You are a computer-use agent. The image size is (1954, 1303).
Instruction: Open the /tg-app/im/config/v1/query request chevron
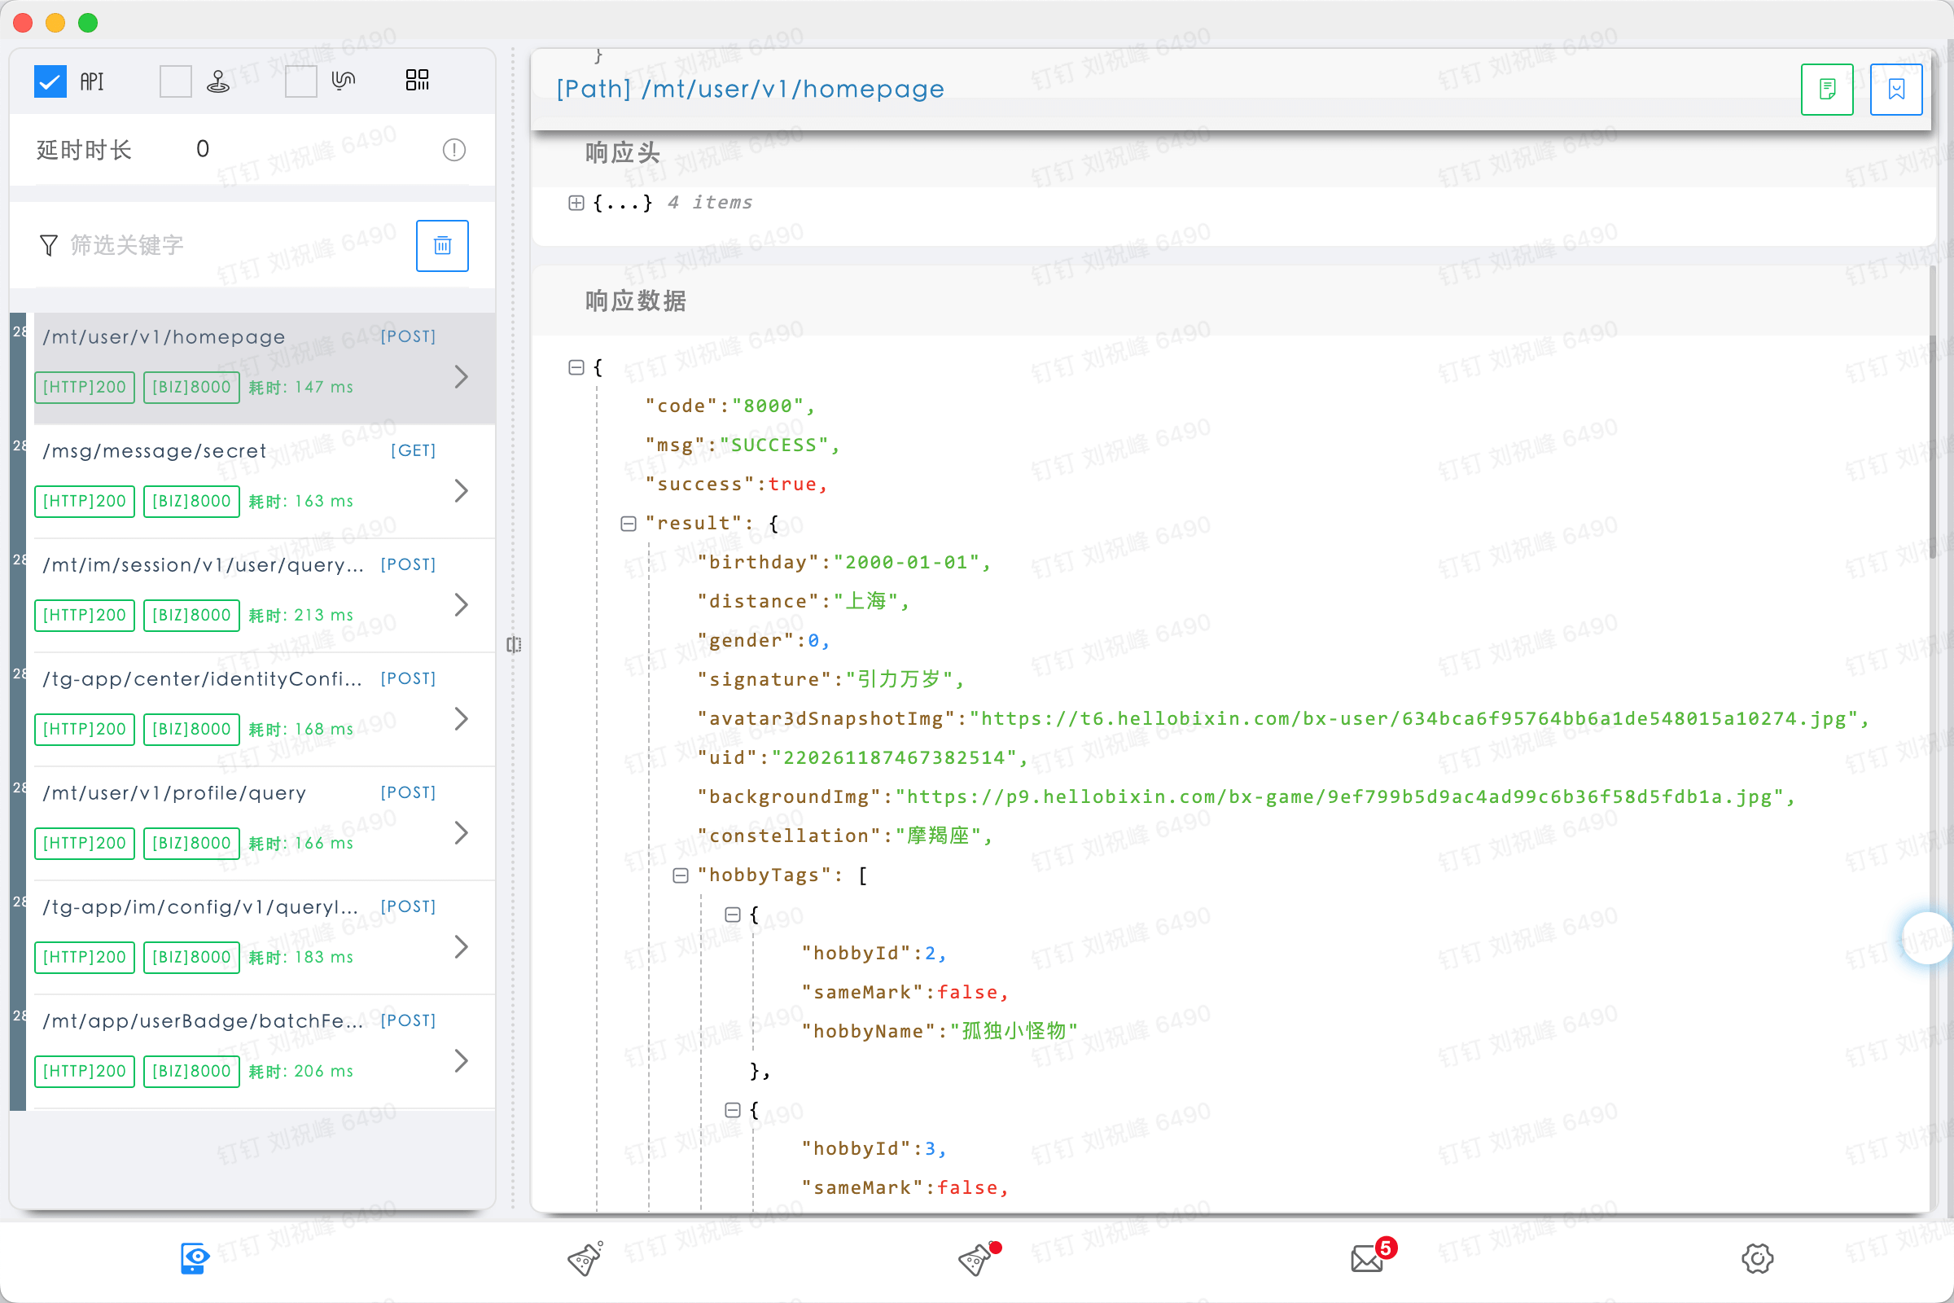pyautogui.click(x=462, y=945)
